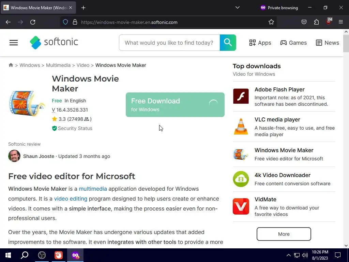Click the Security Status shield icon
349x262 pixels.
click(54, 128)
